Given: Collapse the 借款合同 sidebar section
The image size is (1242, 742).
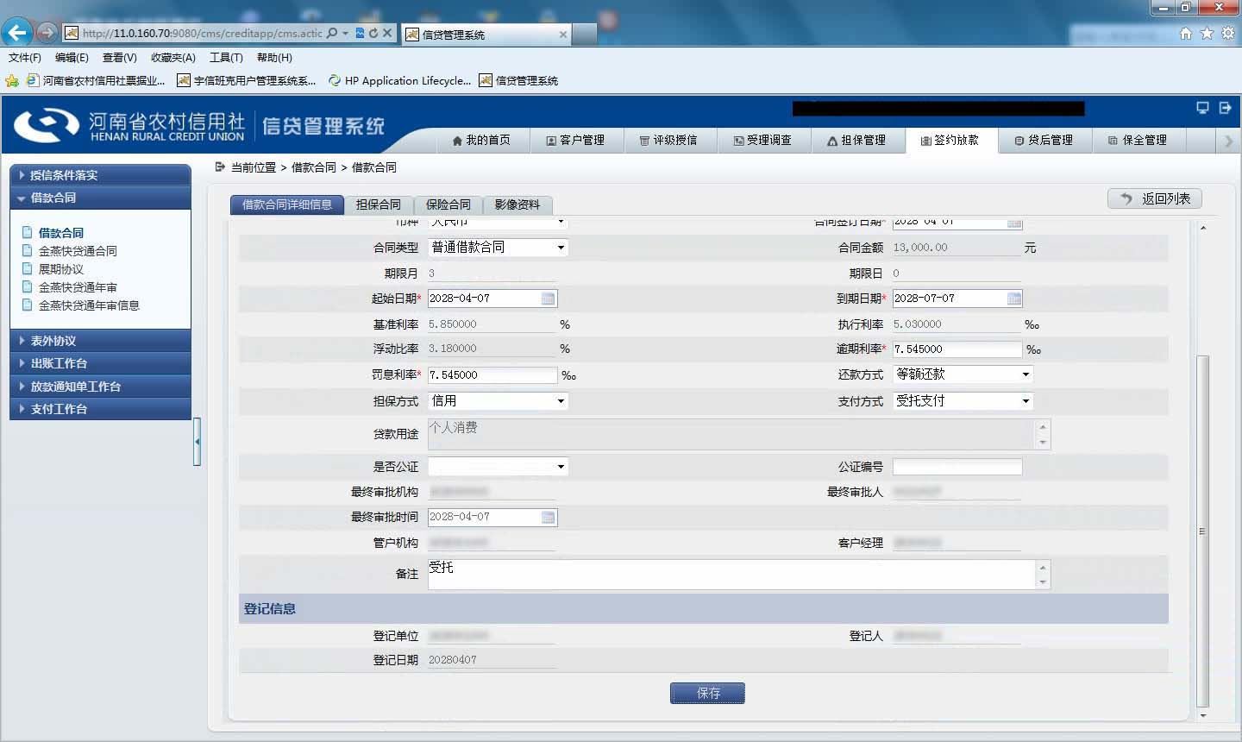Looking at the screenshot, I should (100, 198).
